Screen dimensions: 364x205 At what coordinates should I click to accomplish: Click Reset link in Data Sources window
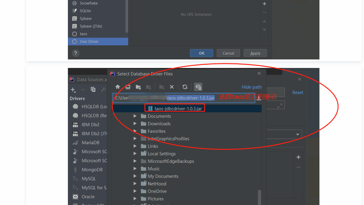[x=298, y=92]
